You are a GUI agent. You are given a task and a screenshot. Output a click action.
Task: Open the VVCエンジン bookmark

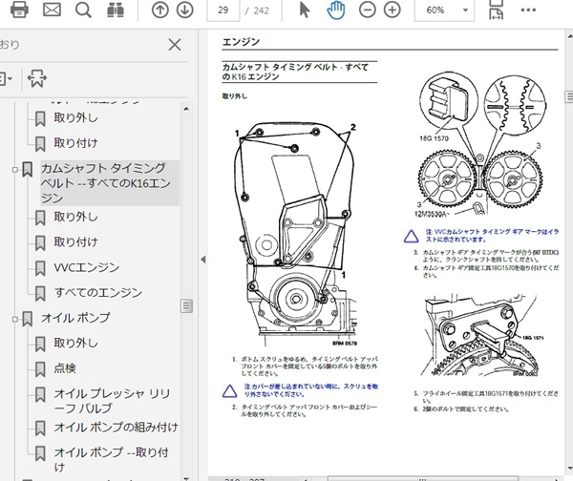point(87,267)
